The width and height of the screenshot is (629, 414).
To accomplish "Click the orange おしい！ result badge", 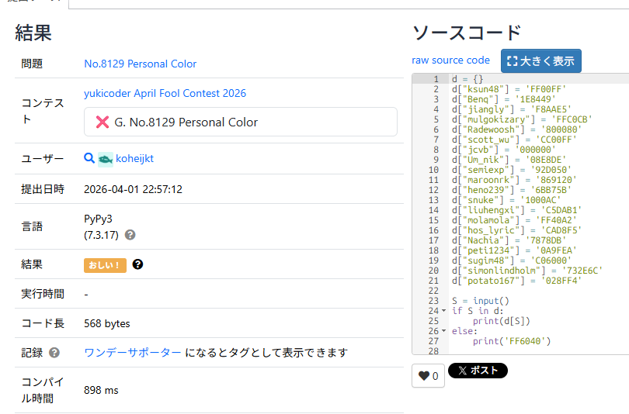I will coord(105,265).
